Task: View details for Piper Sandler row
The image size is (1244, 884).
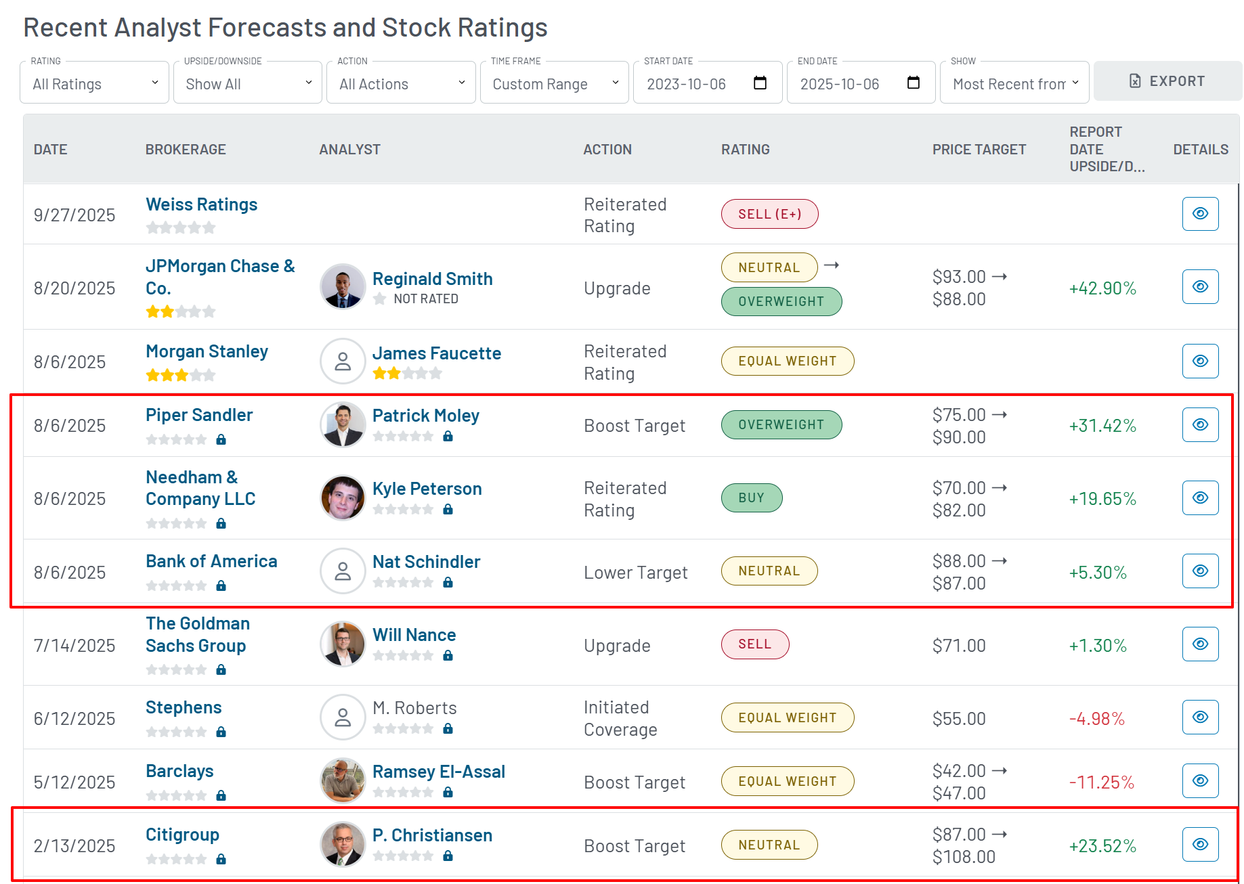Action: (x=1200, y=425)
